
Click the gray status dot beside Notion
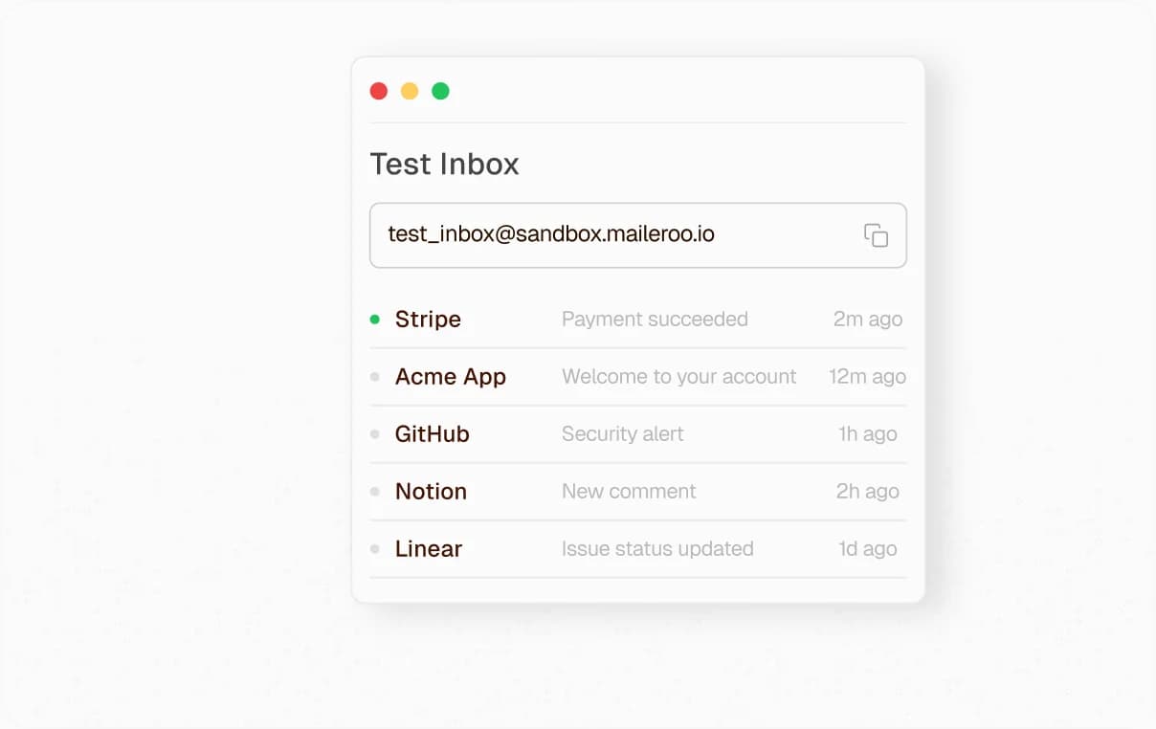tap(375, 492)
